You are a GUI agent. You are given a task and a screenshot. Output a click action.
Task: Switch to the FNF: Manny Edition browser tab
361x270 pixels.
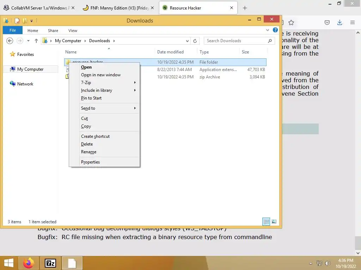coord(118,8)
